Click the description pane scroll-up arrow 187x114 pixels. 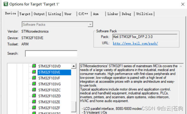(x=181, y=66)
